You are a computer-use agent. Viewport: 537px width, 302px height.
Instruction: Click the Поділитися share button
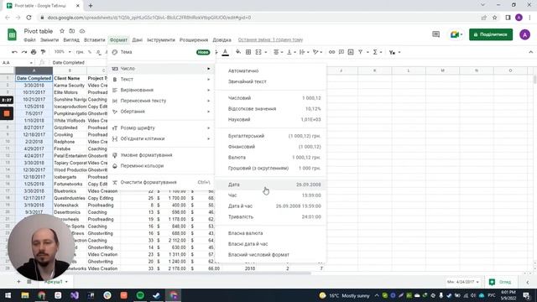coord(491,34)
